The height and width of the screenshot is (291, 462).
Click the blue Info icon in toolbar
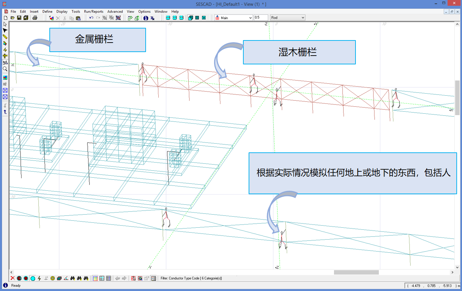[x=146, y=18]
